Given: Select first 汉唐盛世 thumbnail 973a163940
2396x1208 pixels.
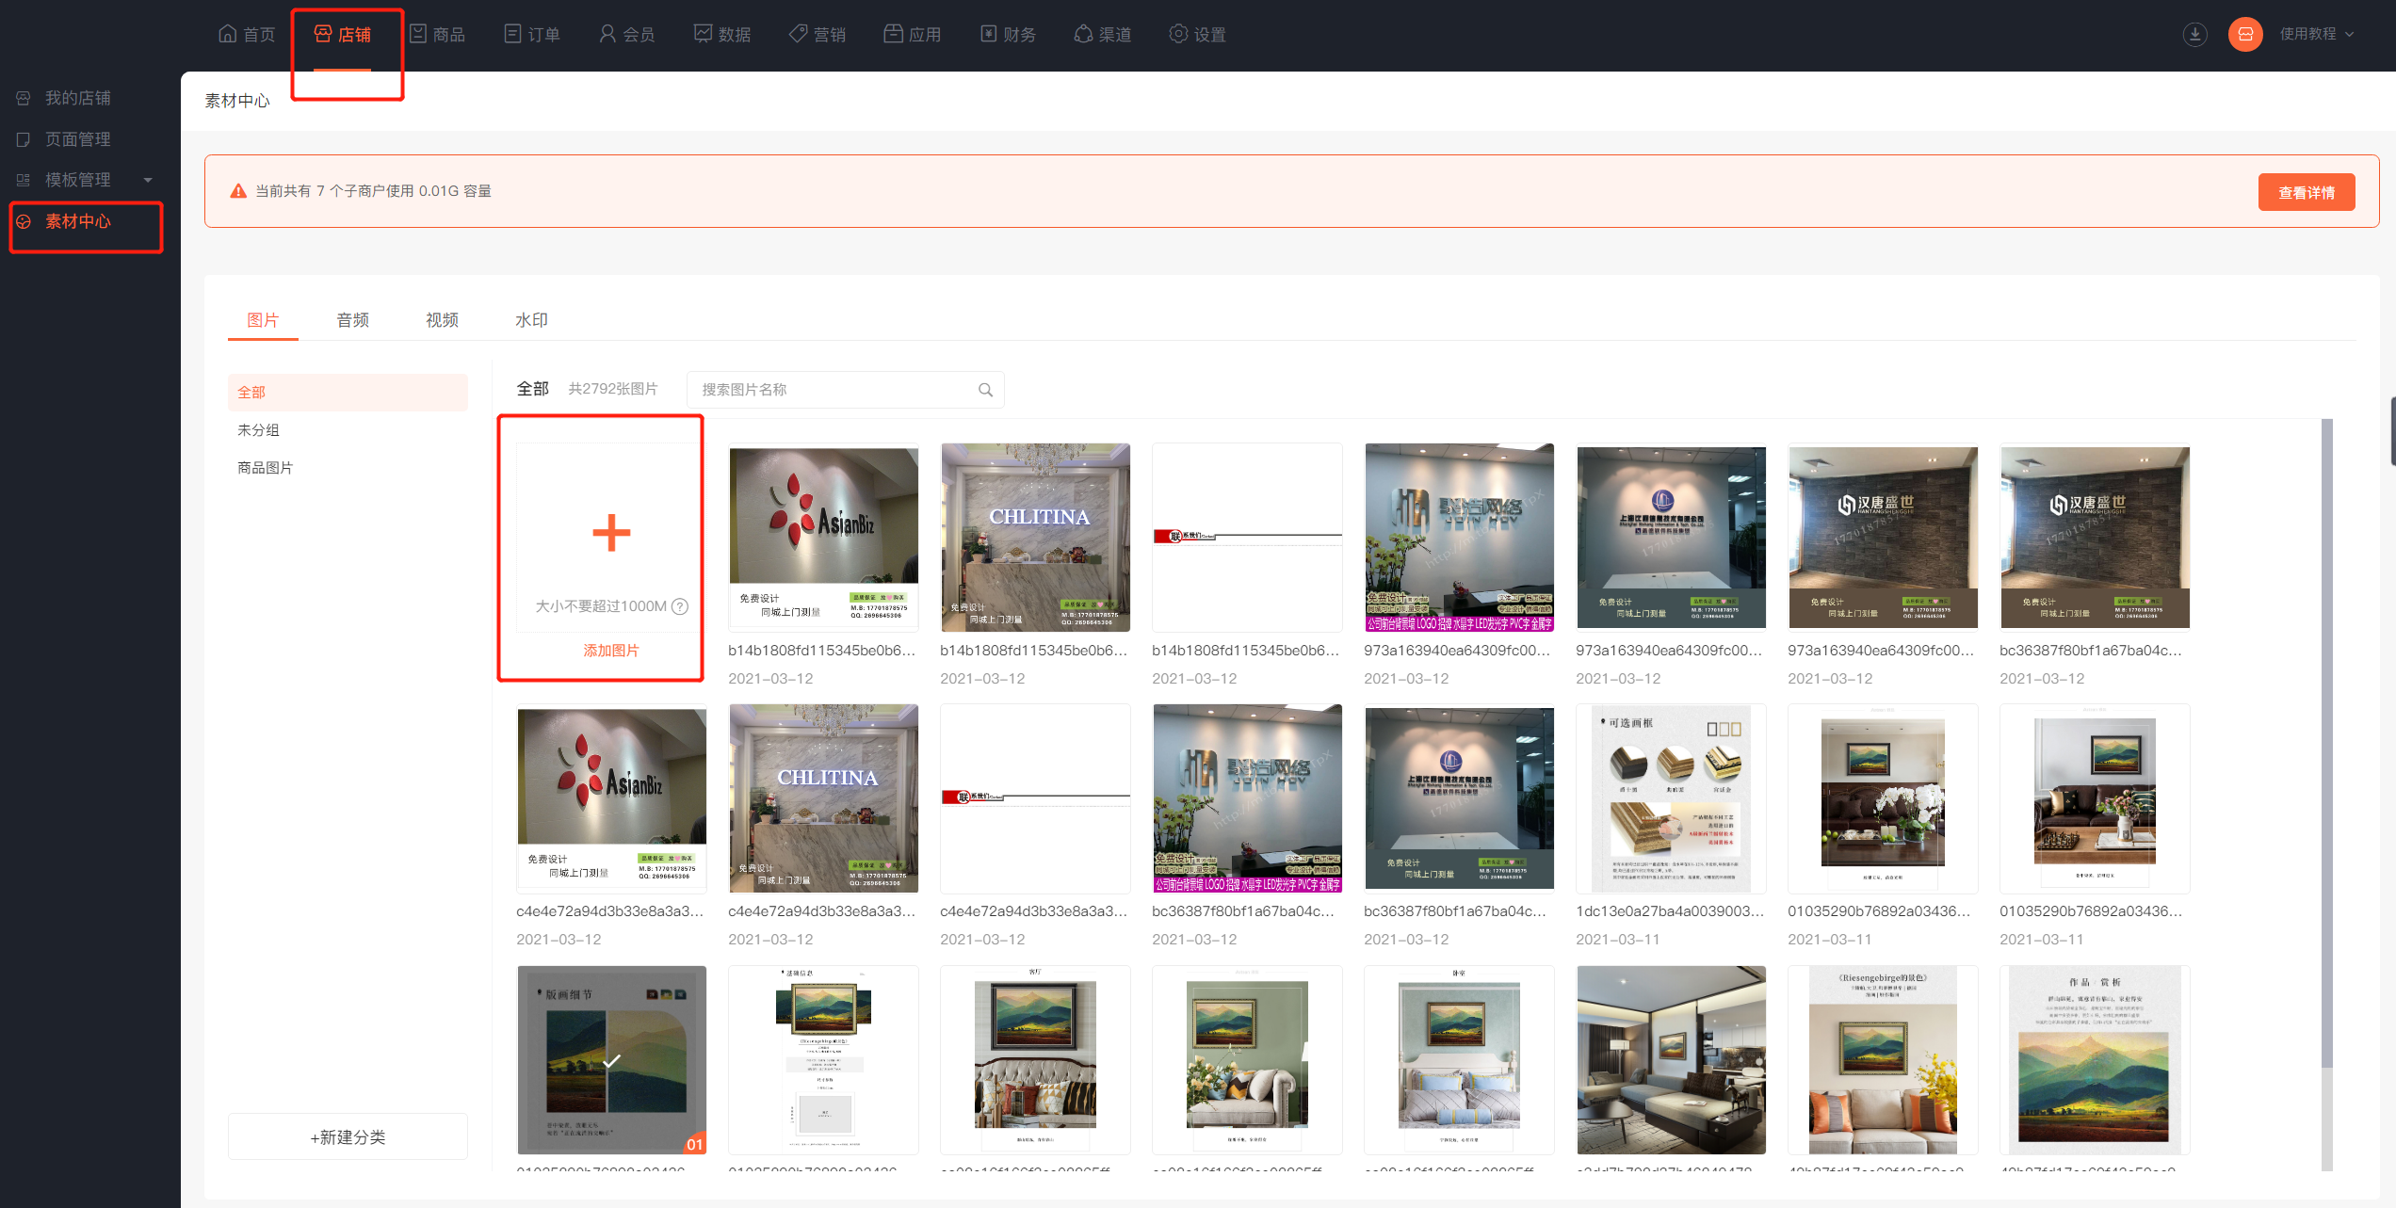Looking at the screenshot, I should pyautogui.click(x=1883, y=537).
